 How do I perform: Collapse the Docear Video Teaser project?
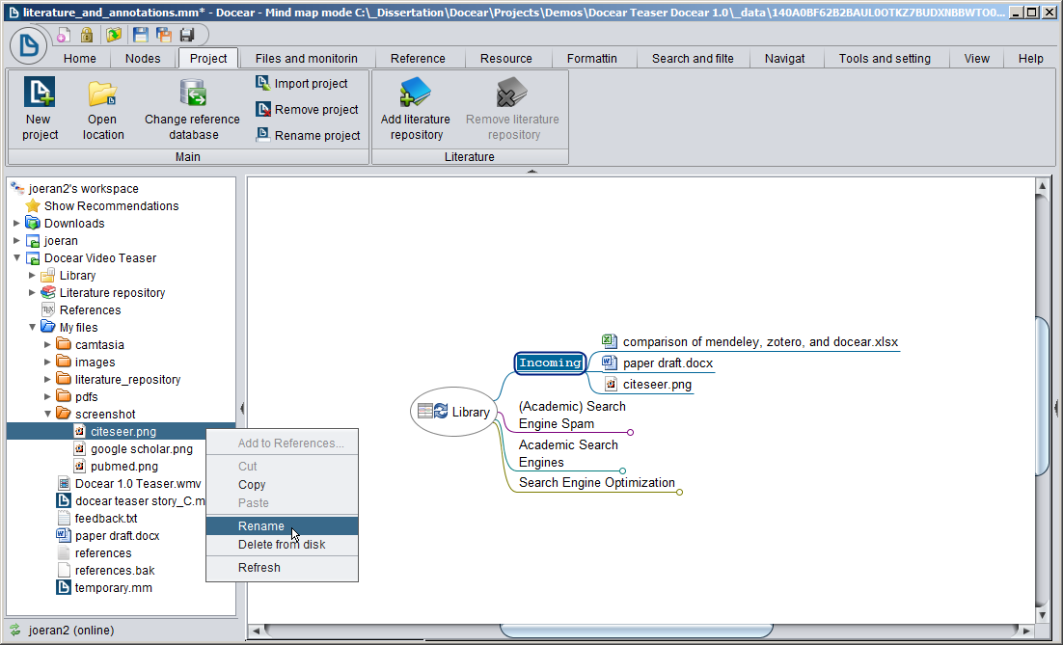16,257
